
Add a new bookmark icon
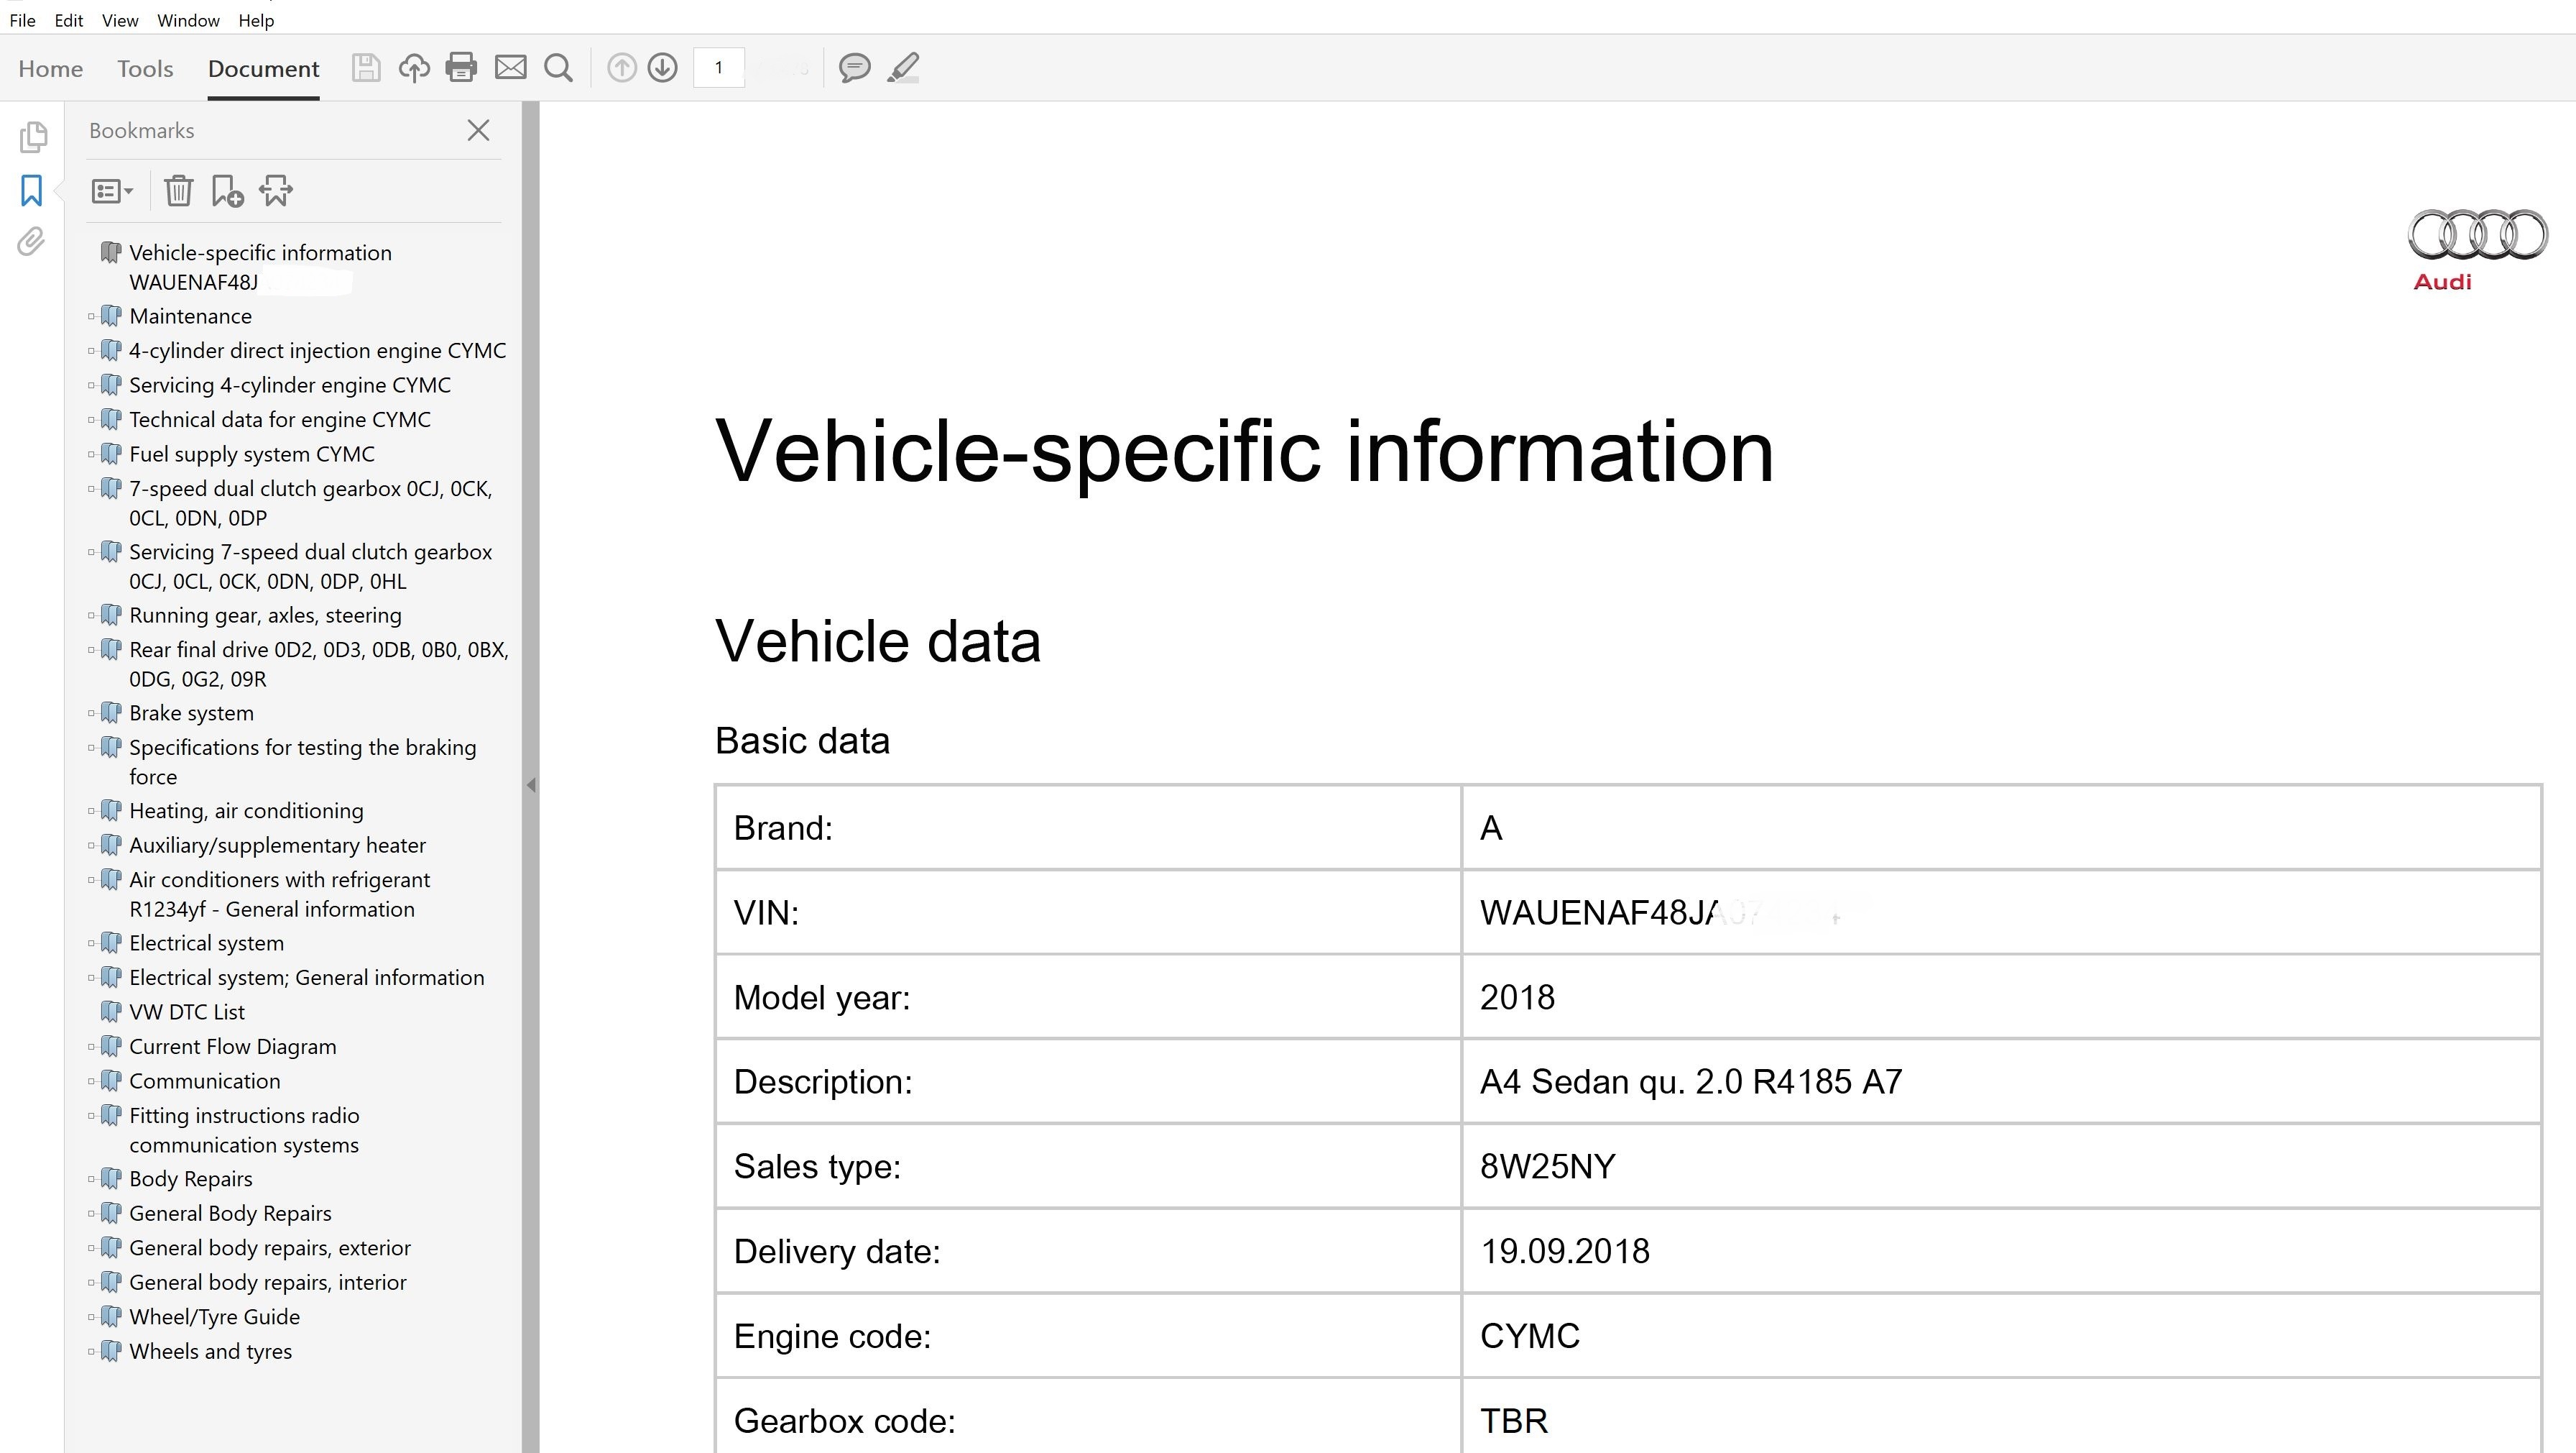[227, 190]
